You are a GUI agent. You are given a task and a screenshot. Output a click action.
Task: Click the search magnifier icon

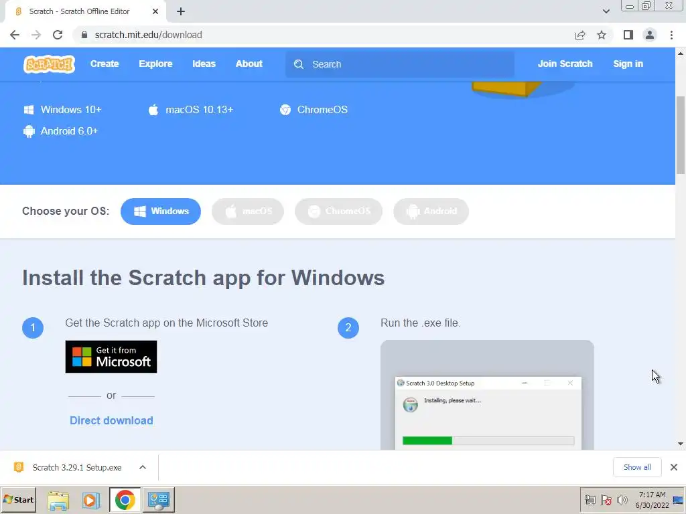(x=299, y=64)
